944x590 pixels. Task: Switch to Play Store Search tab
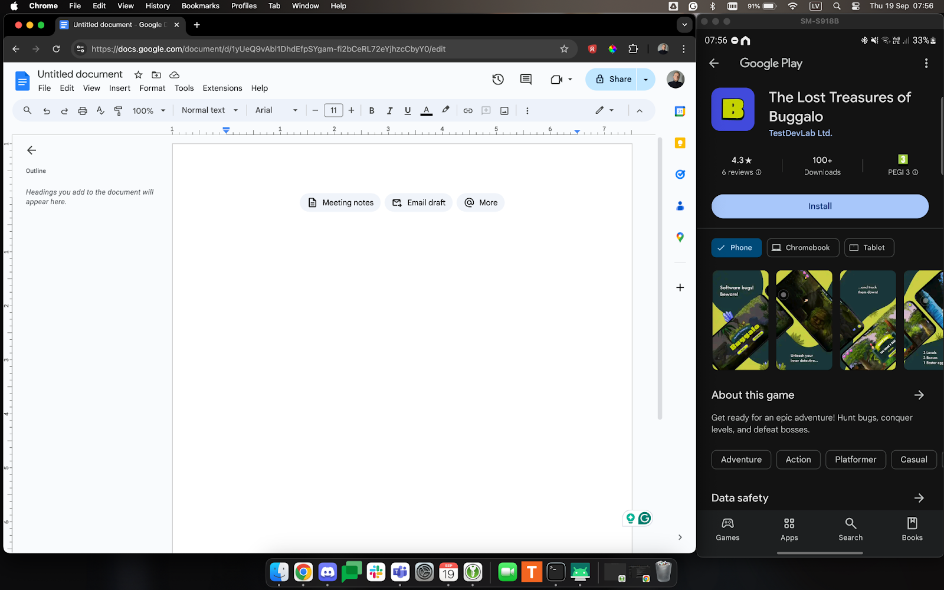pos(850,529)
